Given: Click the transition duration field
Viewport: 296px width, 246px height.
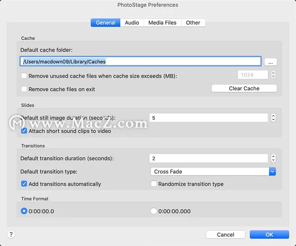Looking at the screenshot, I should pyautogui.click(x=209, y=158).
